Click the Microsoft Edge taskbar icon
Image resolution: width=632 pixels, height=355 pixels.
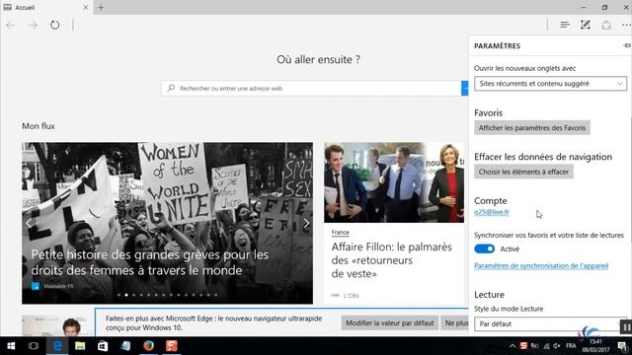(57, 346)
